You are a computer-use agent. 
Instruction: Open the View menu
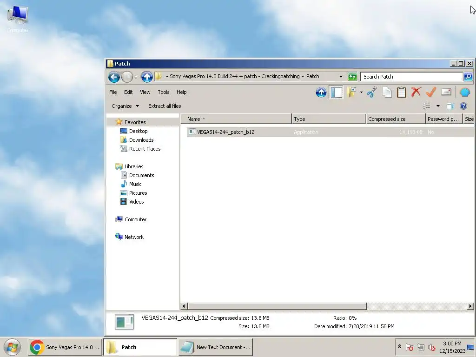coord(145,92)
